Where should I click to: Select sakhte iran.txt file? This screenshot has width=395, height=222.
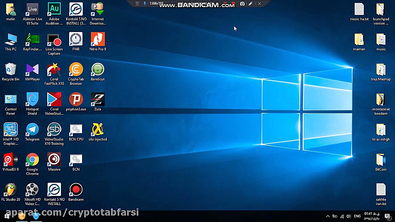(381, 195)
